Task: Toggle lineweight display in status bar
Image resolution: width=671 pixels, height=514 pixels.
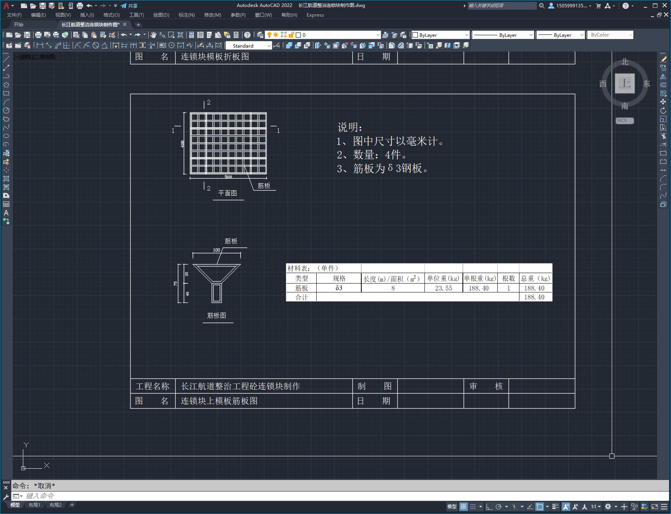Action: [555, 506]
